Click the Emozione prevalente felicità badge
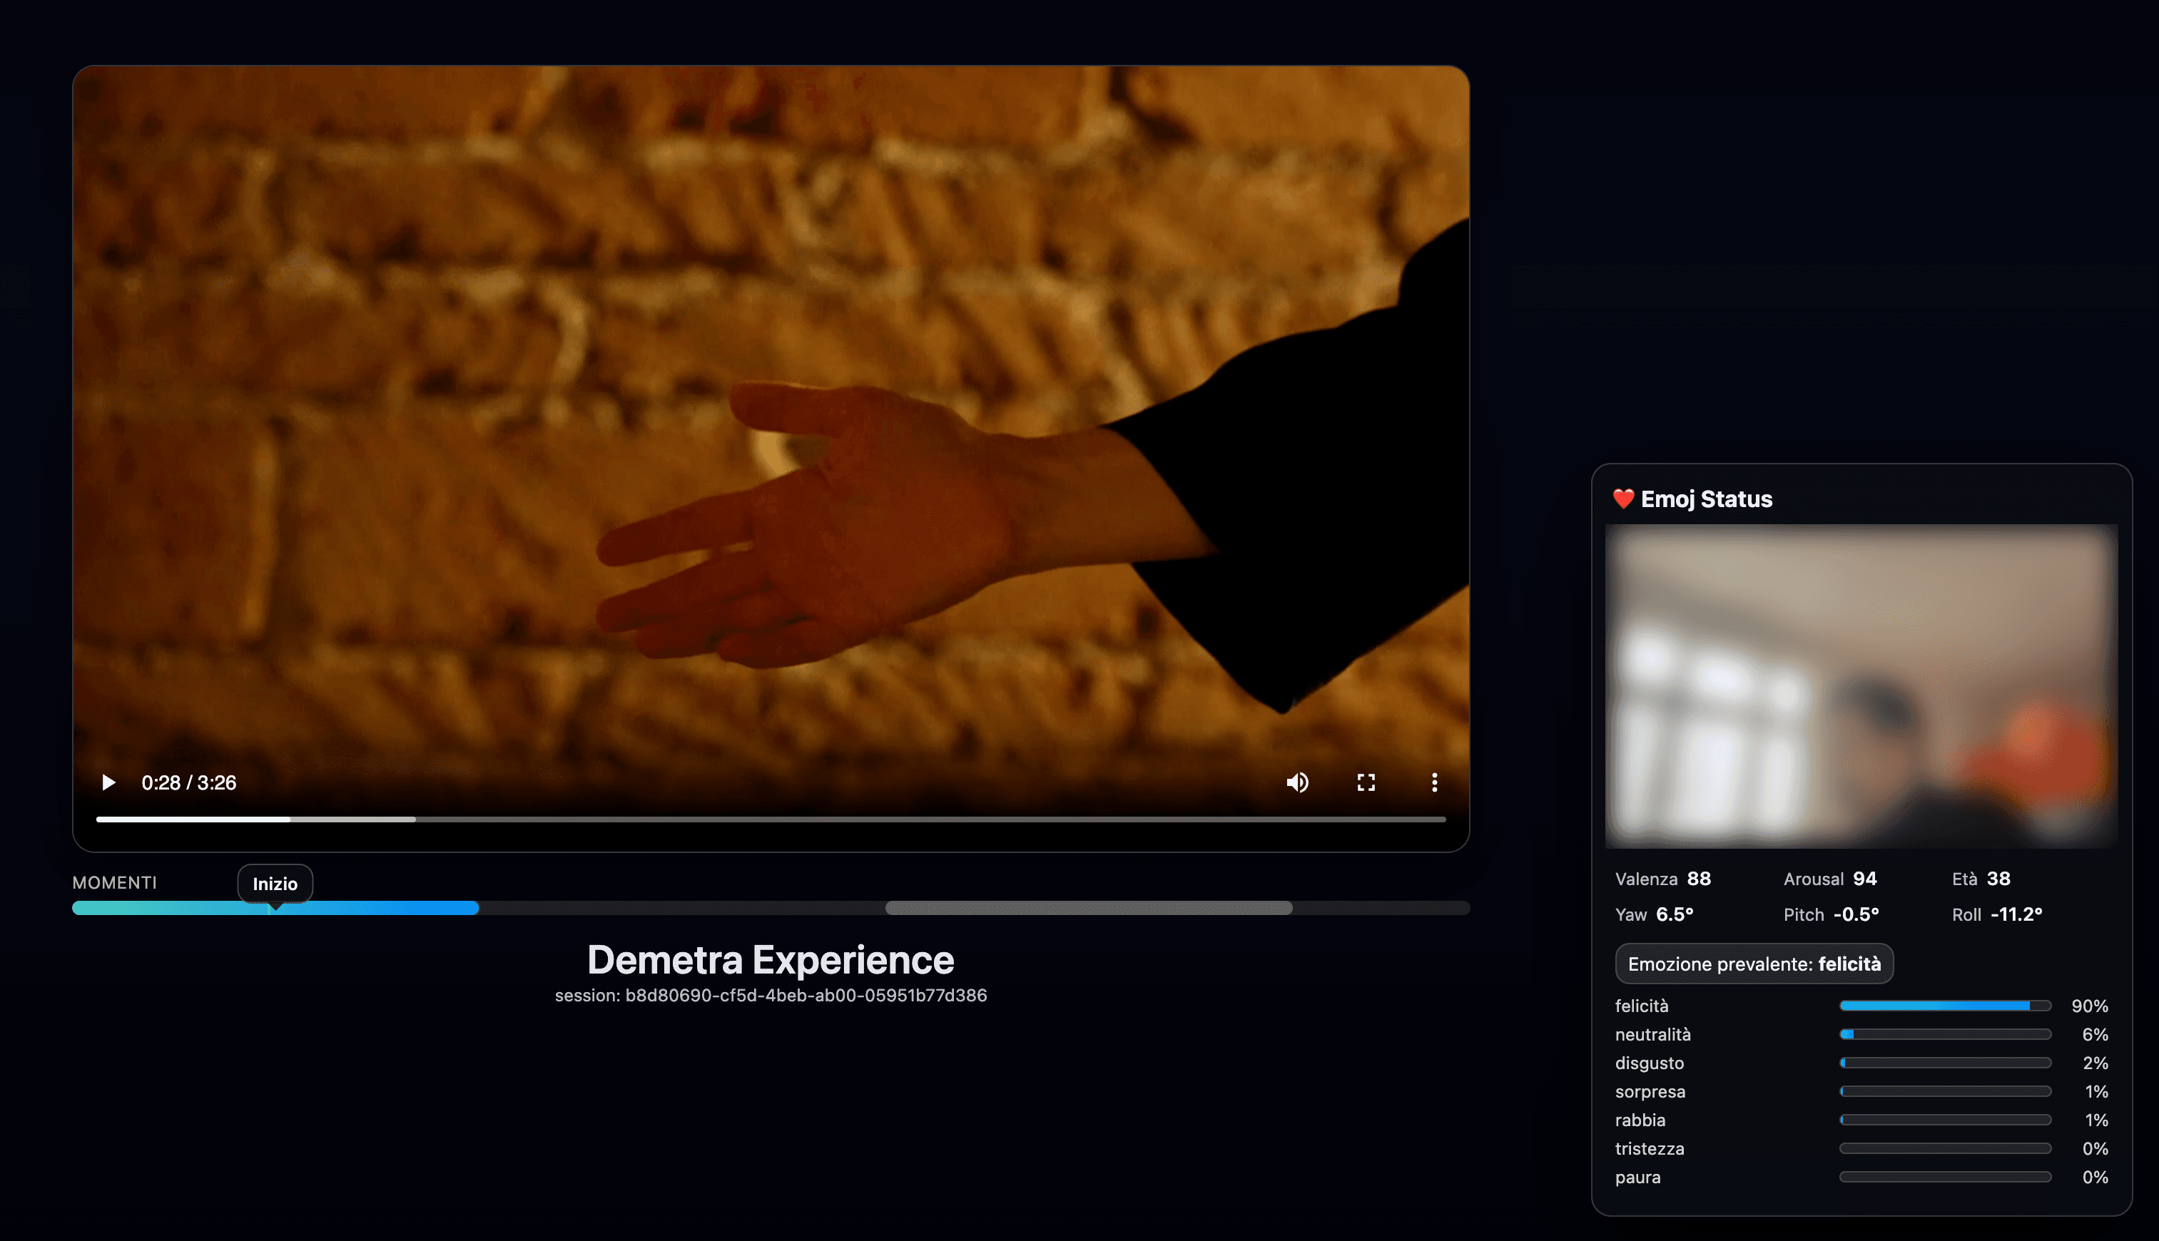The image size is (2159, 1241). click(1753, 964)
